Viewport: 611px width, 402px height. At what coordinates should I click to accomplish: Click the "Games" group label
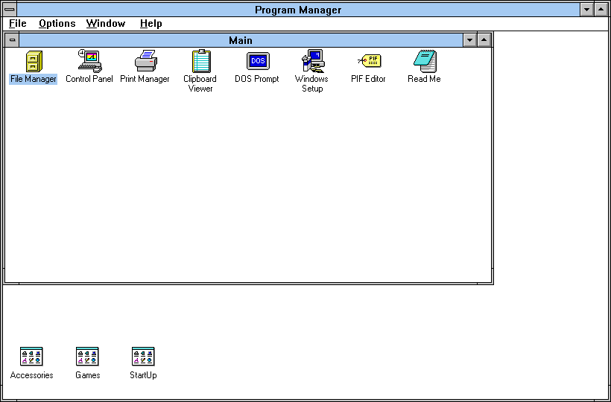coord(88,375)
